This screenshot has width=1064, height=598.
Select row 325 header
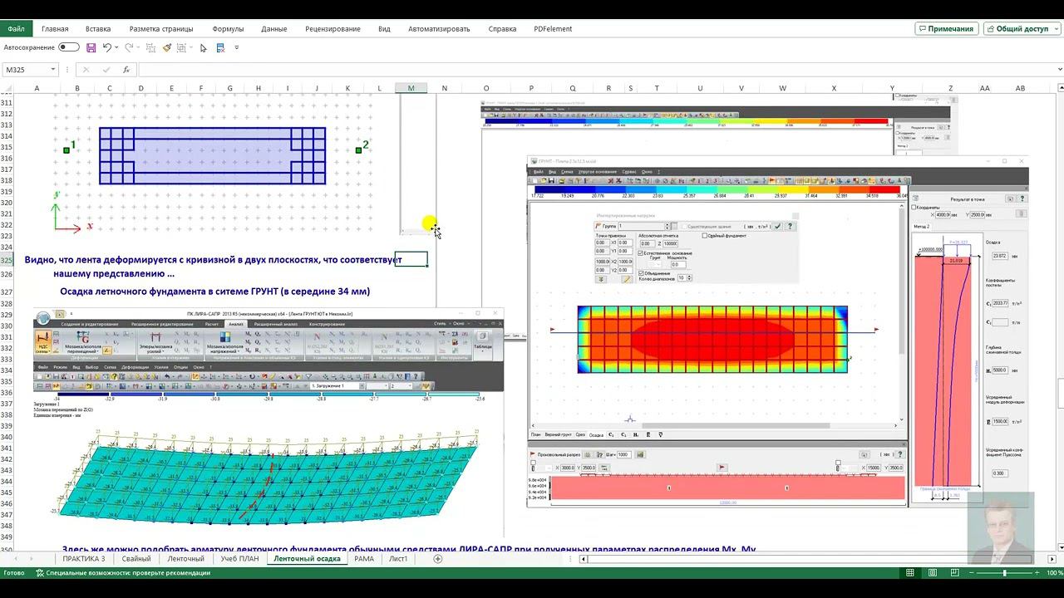7,260
